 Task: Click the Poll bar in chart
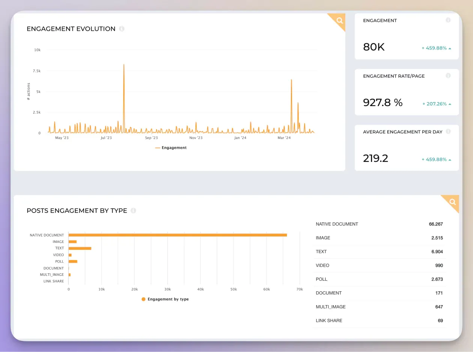tap(73, 261)
